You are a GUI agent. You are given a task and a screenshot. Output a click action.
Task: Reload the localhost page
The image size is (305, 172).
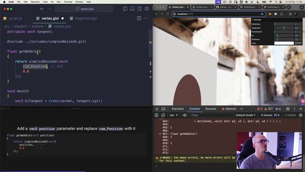(167, 14)
